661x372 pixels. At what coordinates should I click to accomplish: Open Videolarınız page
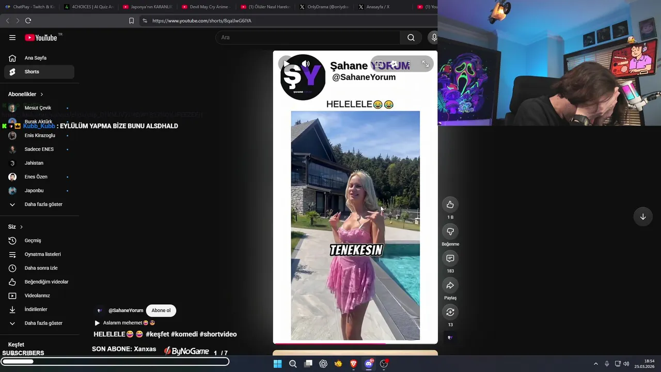click(39, 296)
